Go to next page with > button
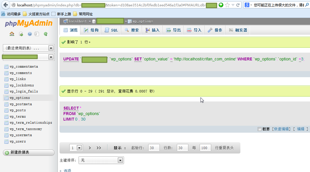Screen dimensions: 310x172 pyautogui.click(x=90, y=148)
